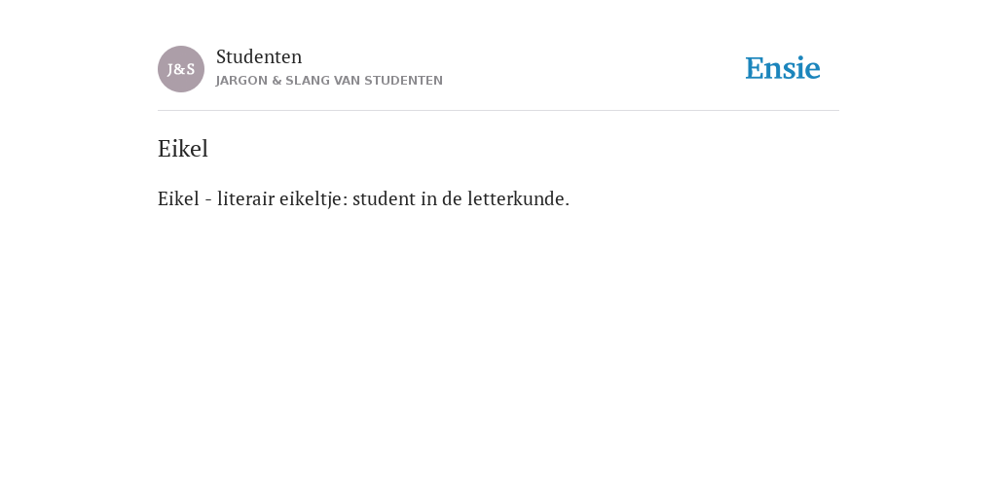
Task: Click the word VAN in the subtitle
Action: [348, 81]
